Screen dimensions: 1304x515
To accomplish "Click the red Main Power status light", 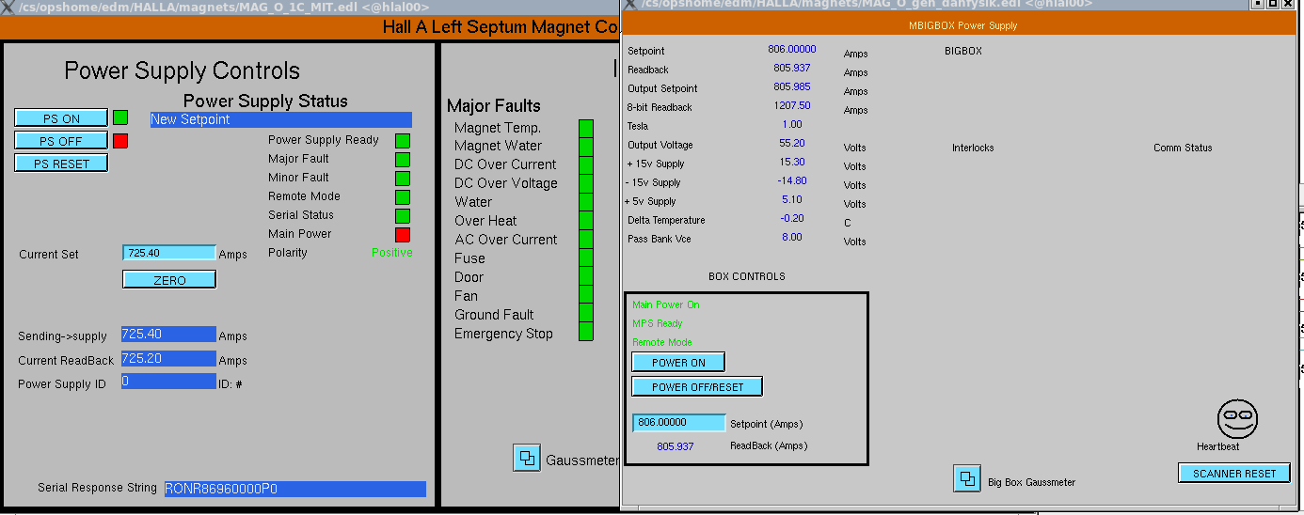I will point(403,235).
